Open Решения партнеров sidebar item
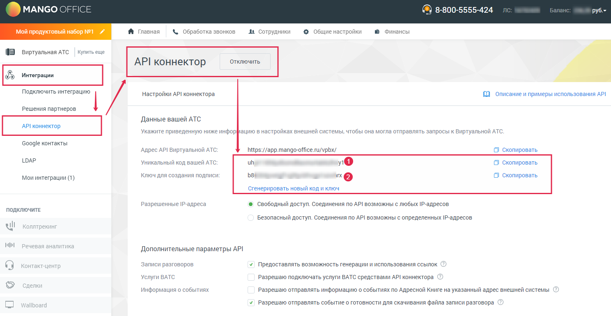This screenshot has height=316, width=611. (49, 109)
